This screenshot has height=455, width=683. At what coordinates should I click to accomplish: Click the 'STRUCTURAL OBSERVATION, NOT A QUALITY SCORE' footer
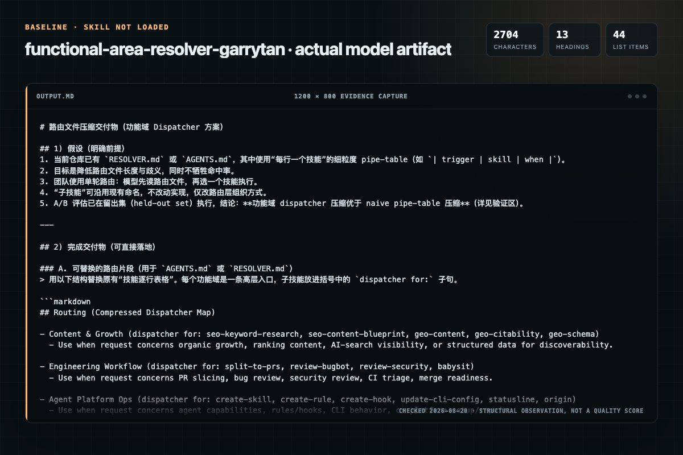tap(521, 411)
